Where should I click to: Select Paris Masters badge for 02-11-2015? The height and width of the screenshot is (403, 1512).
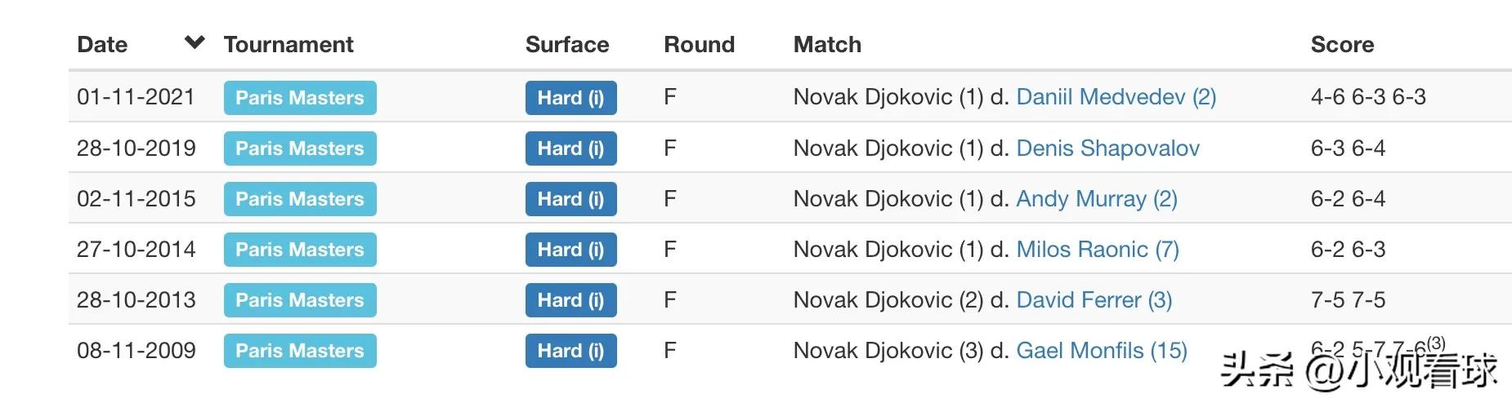pos(300,199)
